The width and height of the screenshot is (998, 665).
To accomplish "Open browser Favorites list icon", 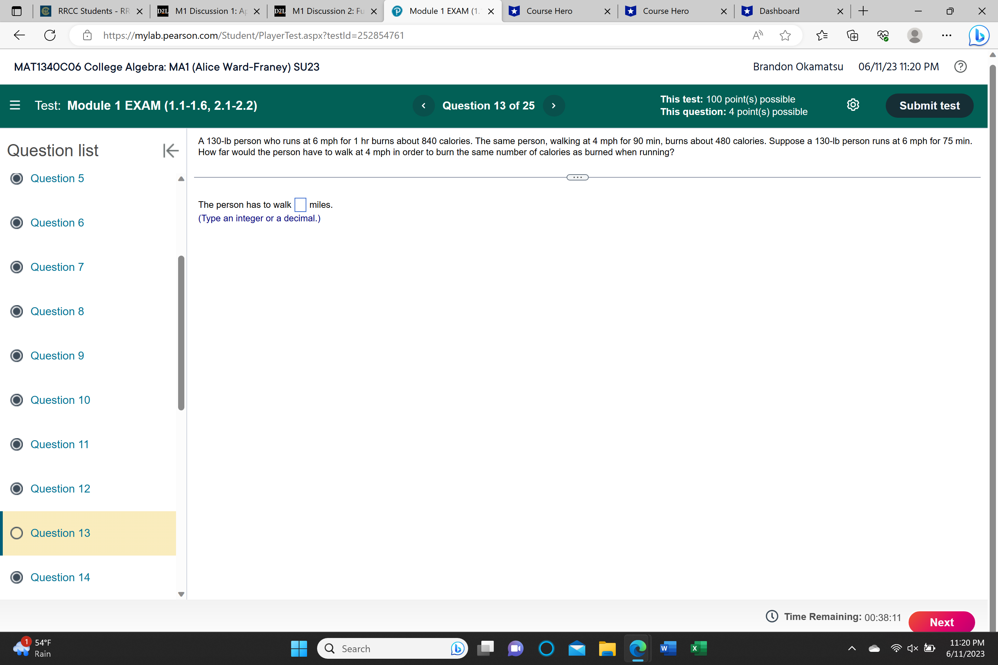I will point(822,35).
